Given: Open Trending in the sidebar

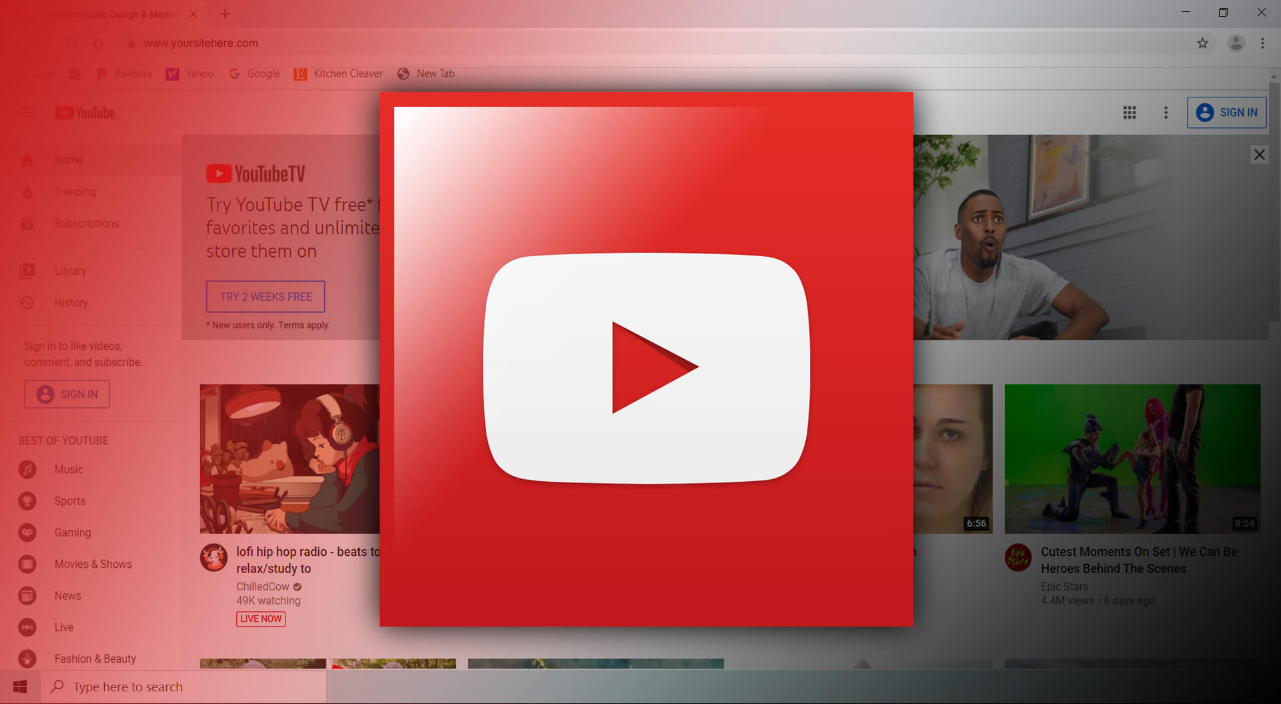Looking at the screenshot, I should coord(91,192).
